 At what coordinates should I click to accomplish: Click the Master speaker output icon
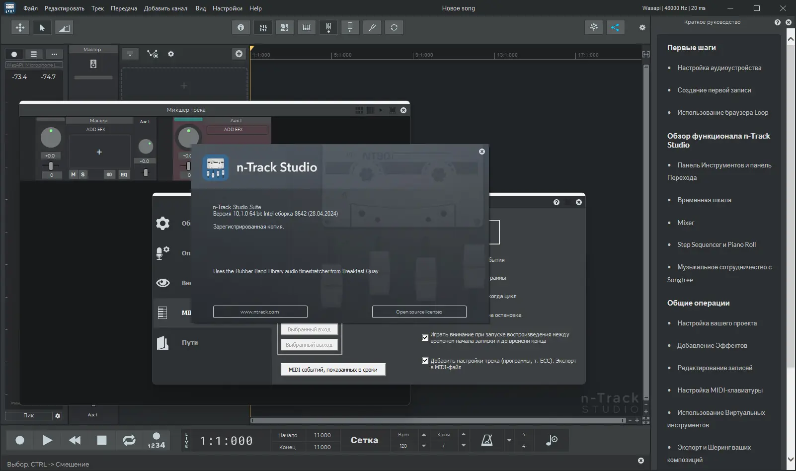[93, 64]
